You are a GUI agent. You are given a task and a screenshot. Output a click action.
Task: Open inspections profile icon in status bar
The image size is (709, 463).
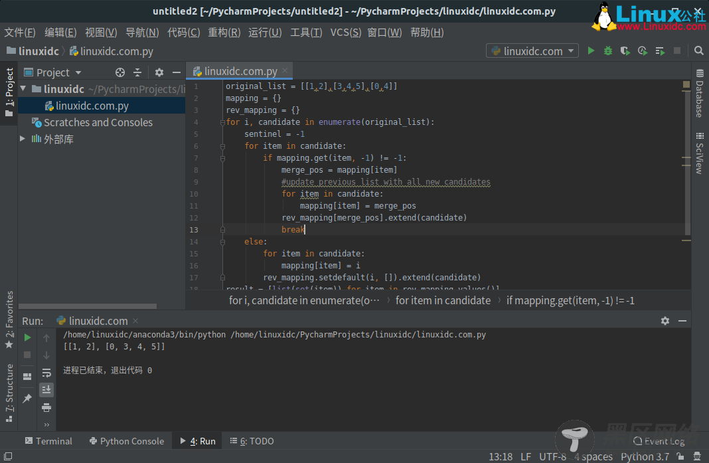click(x=697, y=456)
